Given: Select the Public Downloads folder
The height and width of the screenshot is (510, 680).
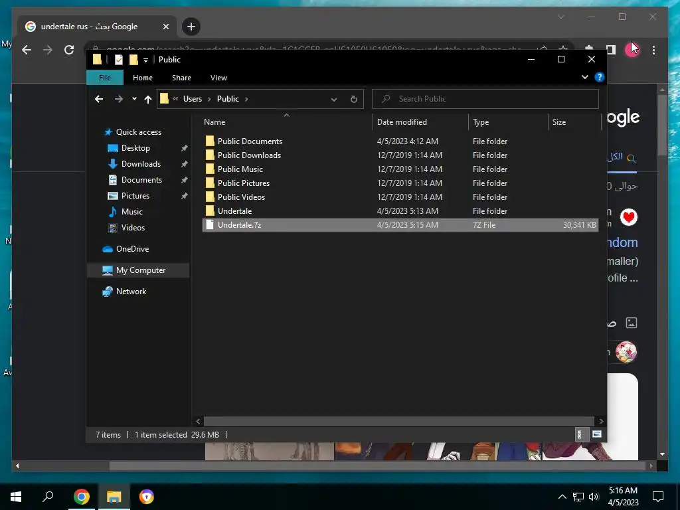Looking at the screenshot, I should (249, 155).
